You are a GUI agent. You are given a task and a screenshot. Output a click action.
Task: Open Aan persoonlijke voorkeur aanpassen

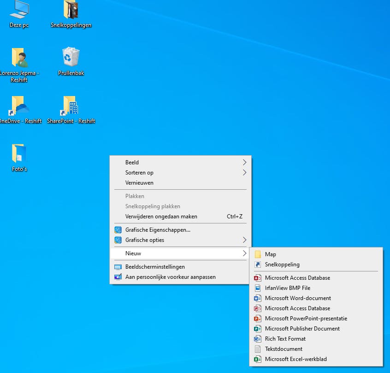point(170,277)
